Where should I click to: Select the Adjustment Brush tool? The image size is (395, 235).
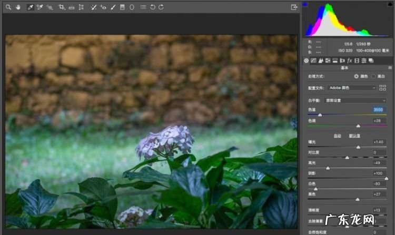pyautogui.click(x=113, y=7)
